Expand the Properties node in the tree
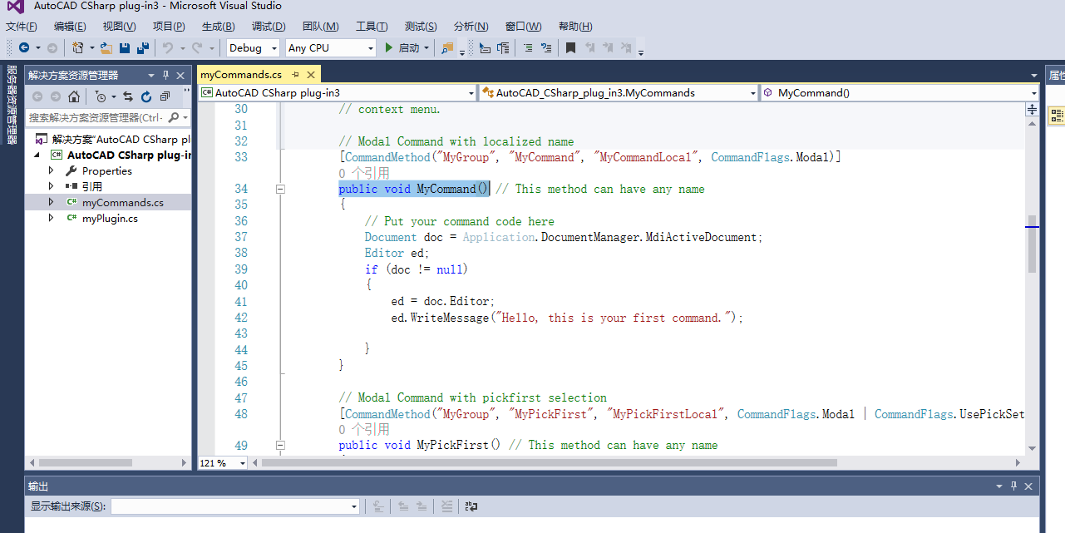1065x533 pixels. point(52,170)
